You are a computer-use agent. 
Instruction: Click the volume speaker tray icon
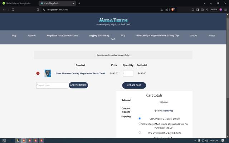point(207,140)
